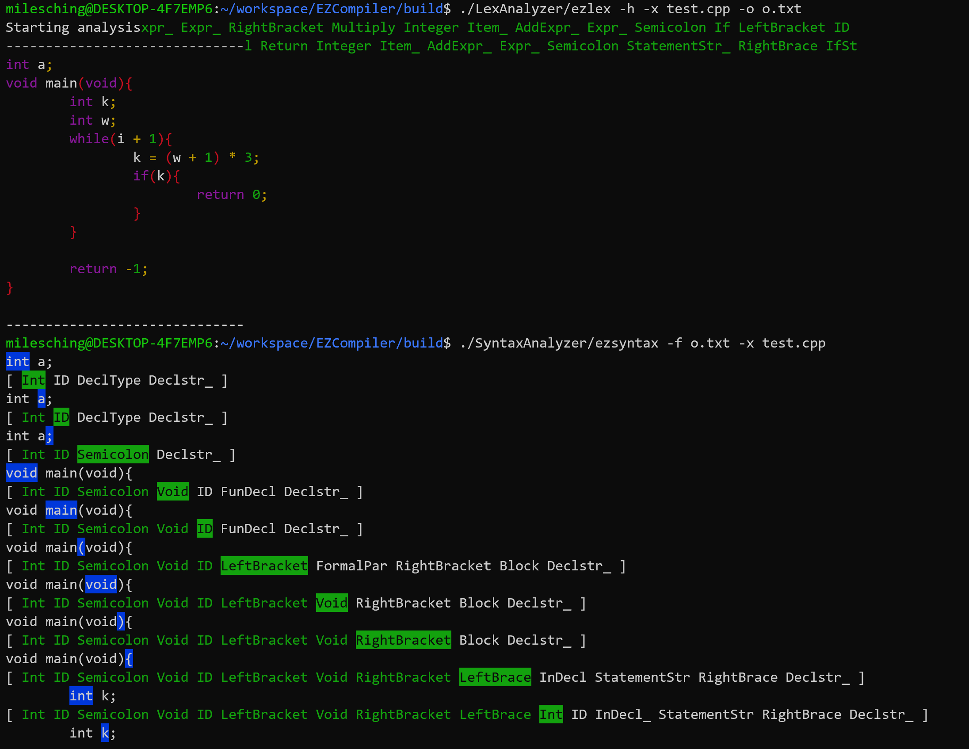Click the 'Starting analysis' output text
Viewport: 969px width, 749px height.
tap(73, 27)
